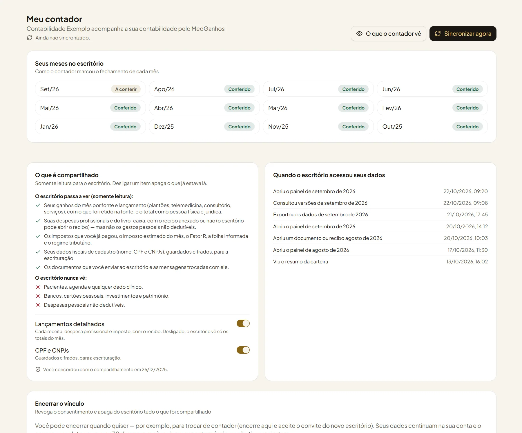Click 'Consultou versões de setembro de 2026' entry
522x433 pixels.
click(x=380, y=203)
